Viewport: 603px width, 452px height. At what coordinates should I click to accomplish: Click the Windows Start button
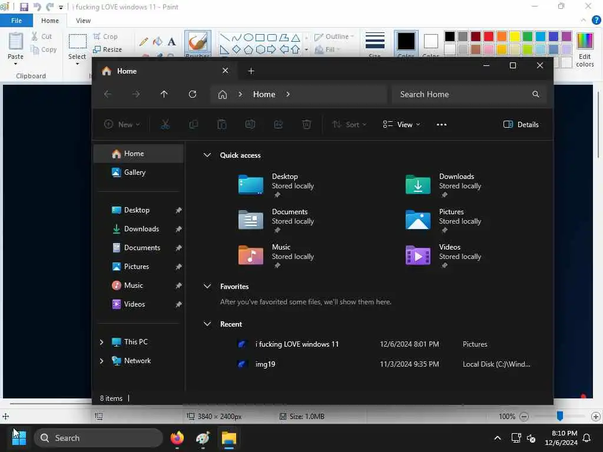(19, 438)
